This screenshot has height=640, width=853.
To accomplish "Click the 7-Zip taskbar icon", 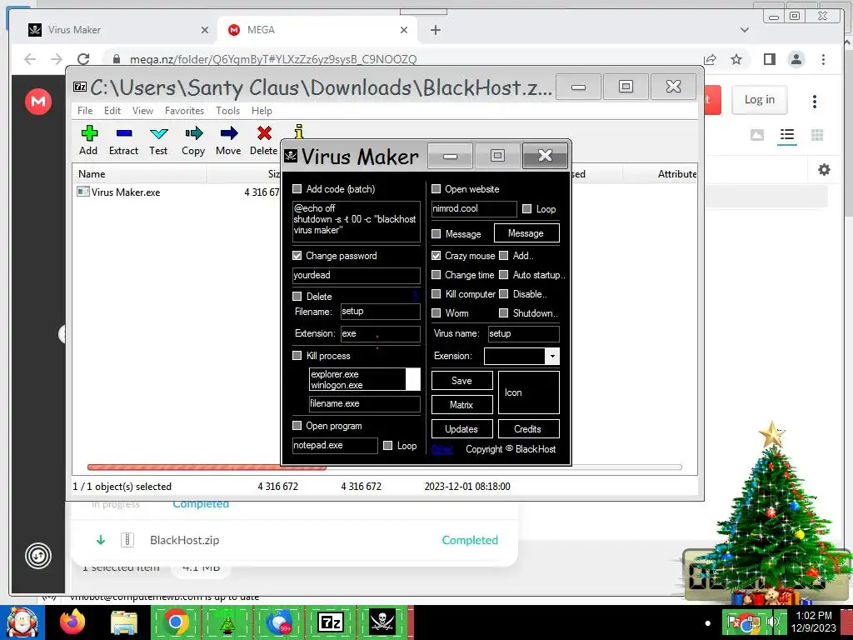I will coord(330,622).
